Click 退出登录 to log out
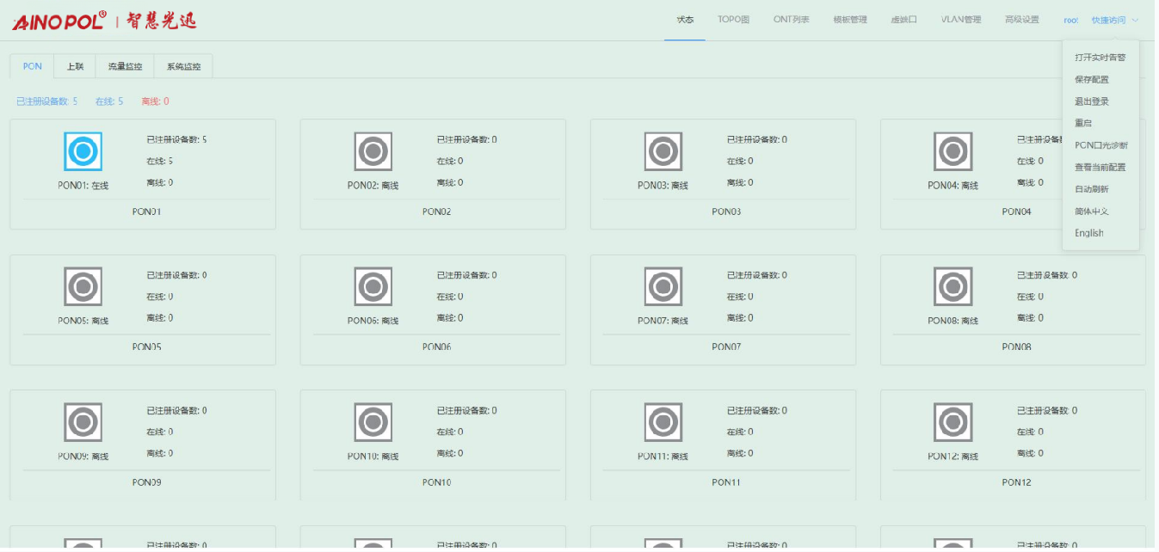The image size is (1159, 552). click(1091, 101)
